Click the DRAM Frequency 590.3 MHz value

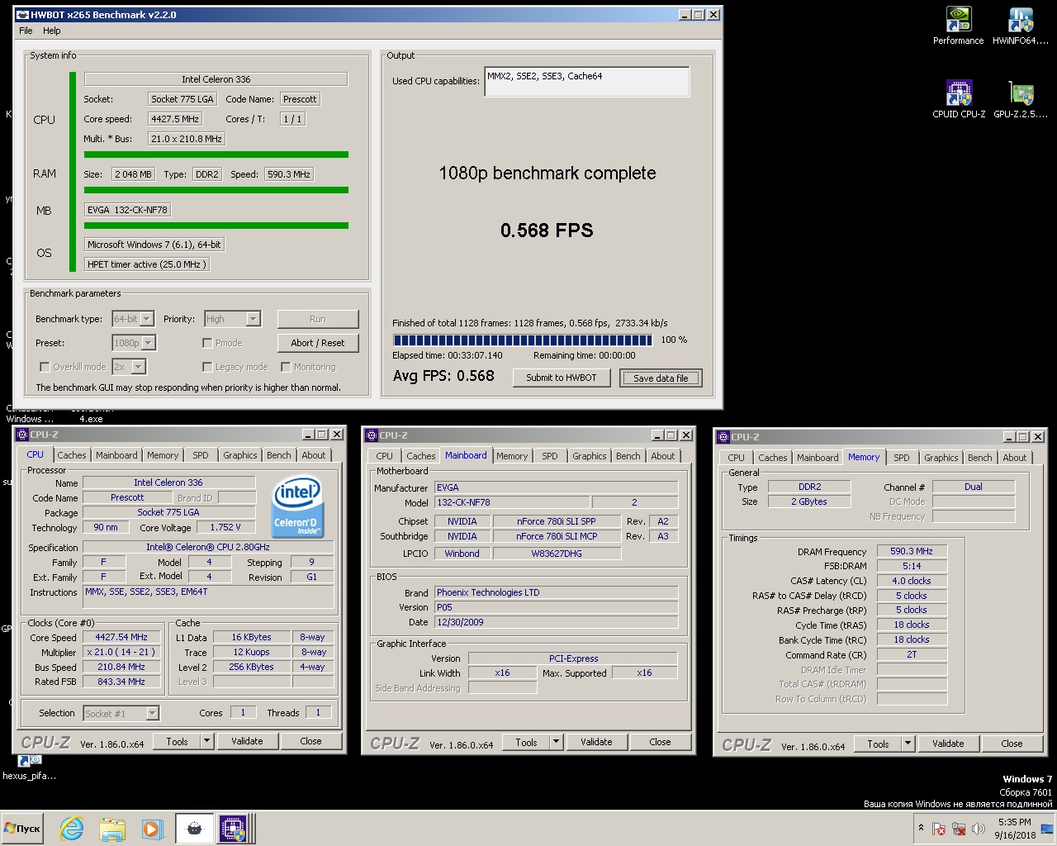912,551
